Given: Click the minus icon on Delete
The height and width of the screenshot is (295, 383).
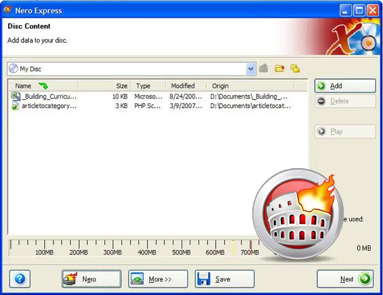Looking at the screenshot, I should (321, 101).
